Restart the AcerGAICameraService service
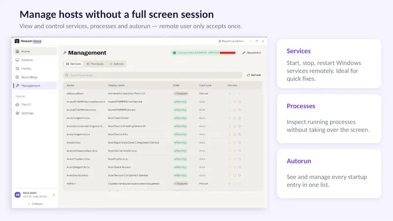The width and height of the screenshot is (393, 221). click(240, 151)
